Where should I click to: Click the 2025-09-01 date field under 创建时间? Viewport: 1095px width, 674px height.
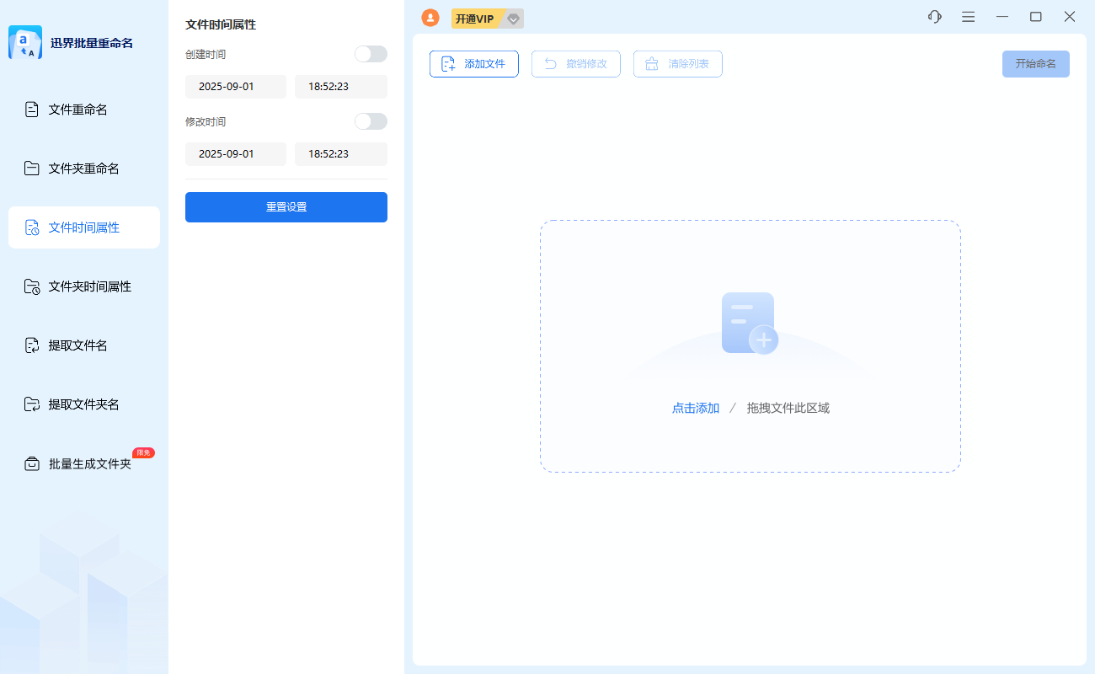235,86
